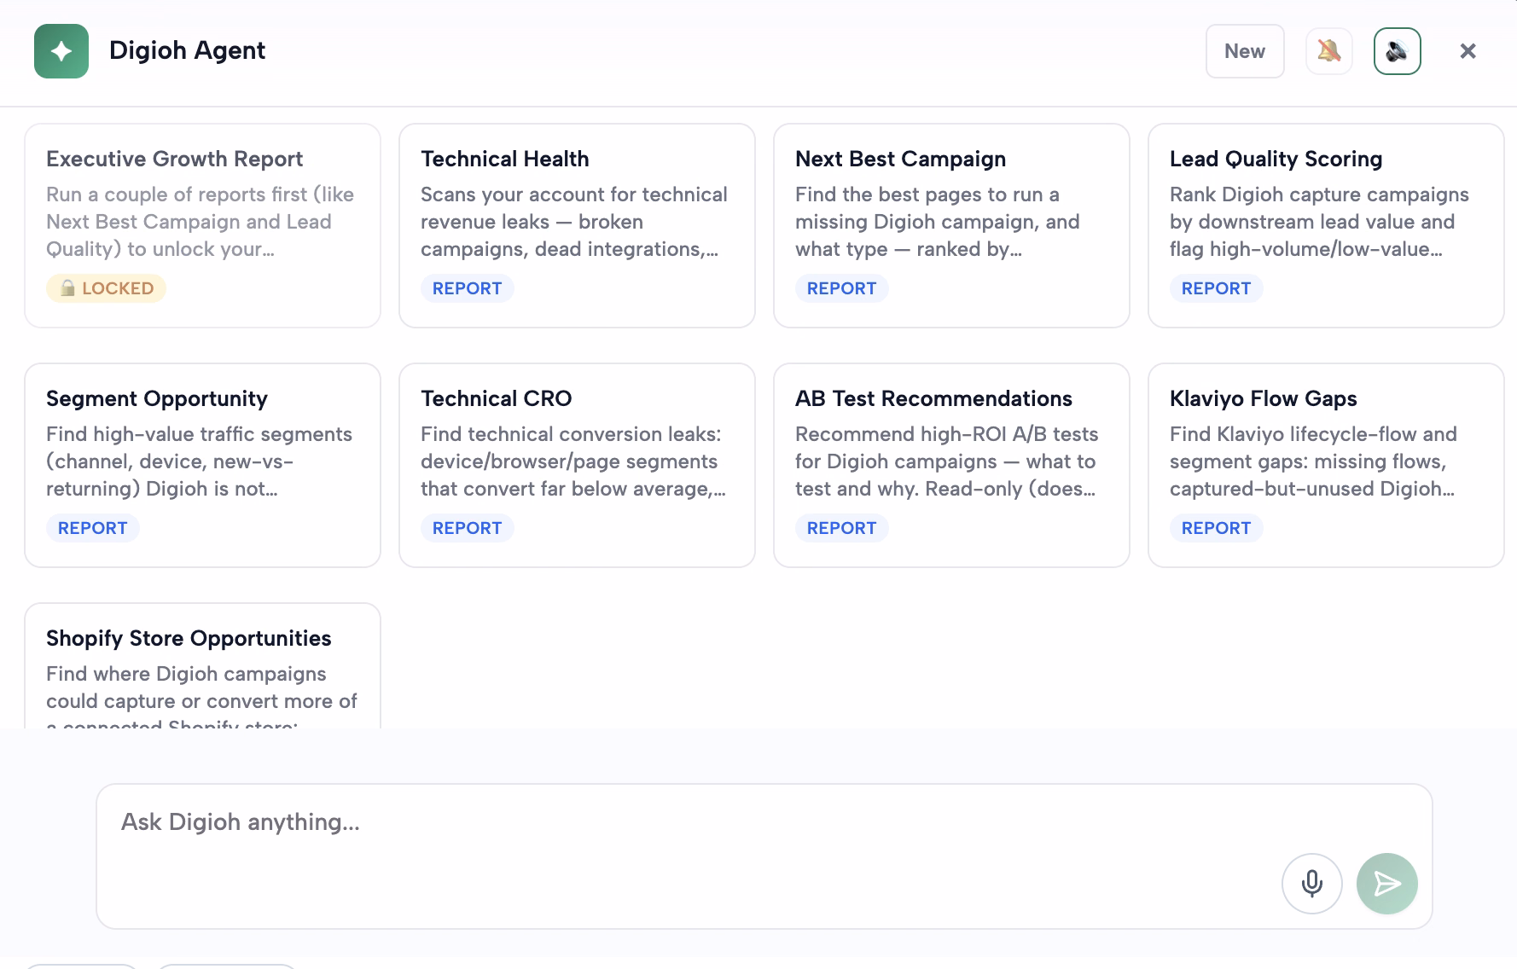Click REPORT badge under Segment Opportunity
The image size is (1517, 969).
92,528
